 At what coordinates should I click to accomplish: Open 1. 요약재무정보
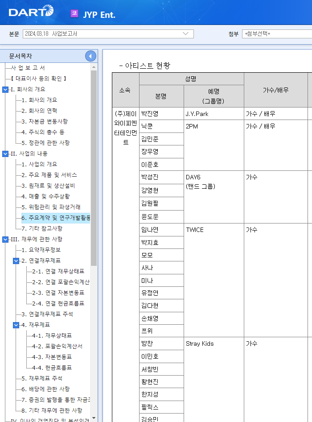(x=41, y=250)
